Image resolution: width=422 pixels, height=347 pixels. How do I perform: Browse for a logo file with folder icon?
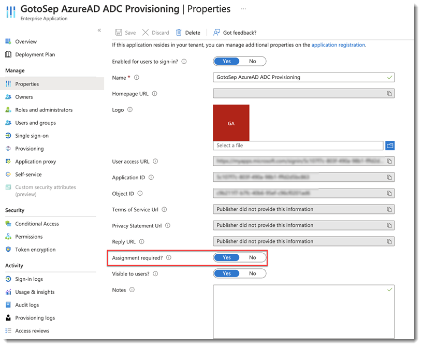pos(390,146)
